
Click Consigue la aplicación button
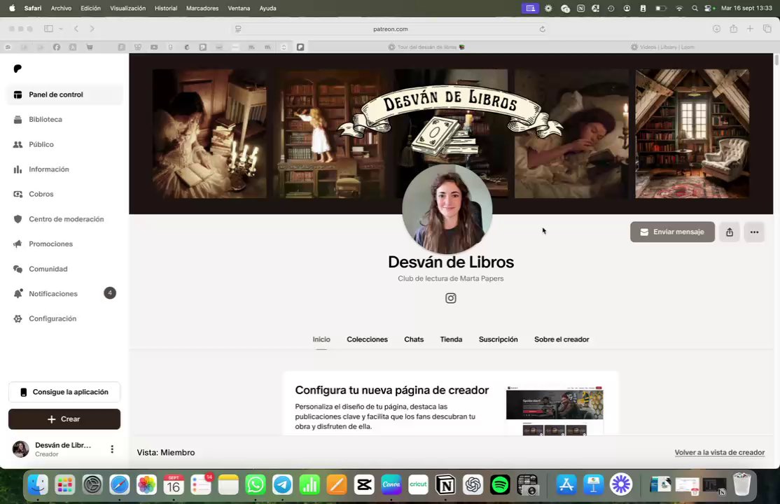(64, 392)
